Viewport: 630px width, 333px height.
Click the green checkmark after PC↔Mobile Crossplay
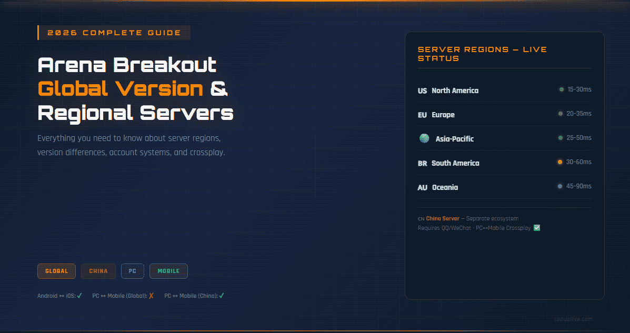[536, 228]
